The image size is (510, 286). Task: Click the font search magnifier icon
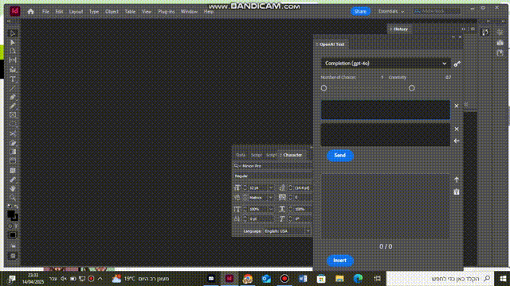pos(237,166)
